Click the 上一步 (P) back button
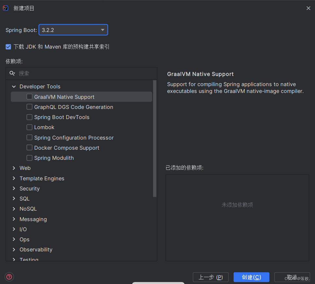 pos(210,277)
